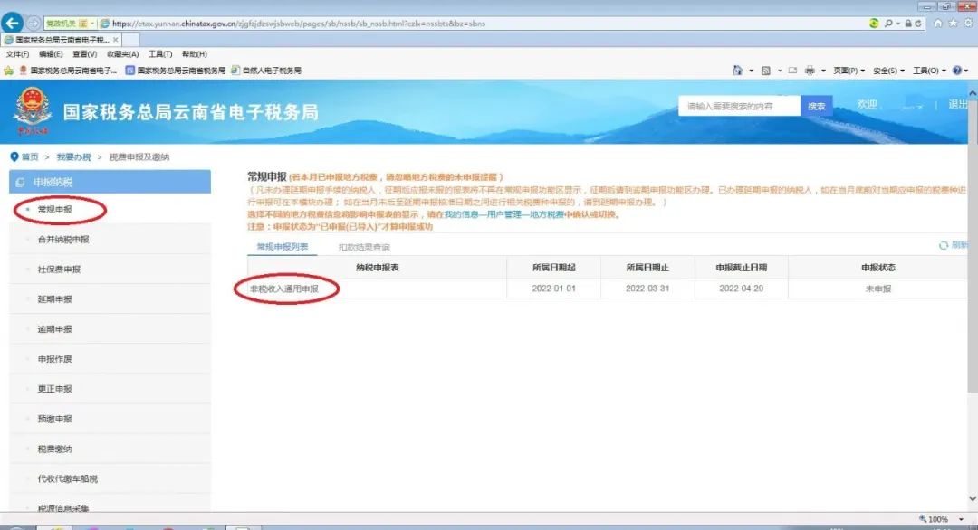Open the 工具(O) dropdown in command bar
The image size is (978, 530).
point(928,71)
